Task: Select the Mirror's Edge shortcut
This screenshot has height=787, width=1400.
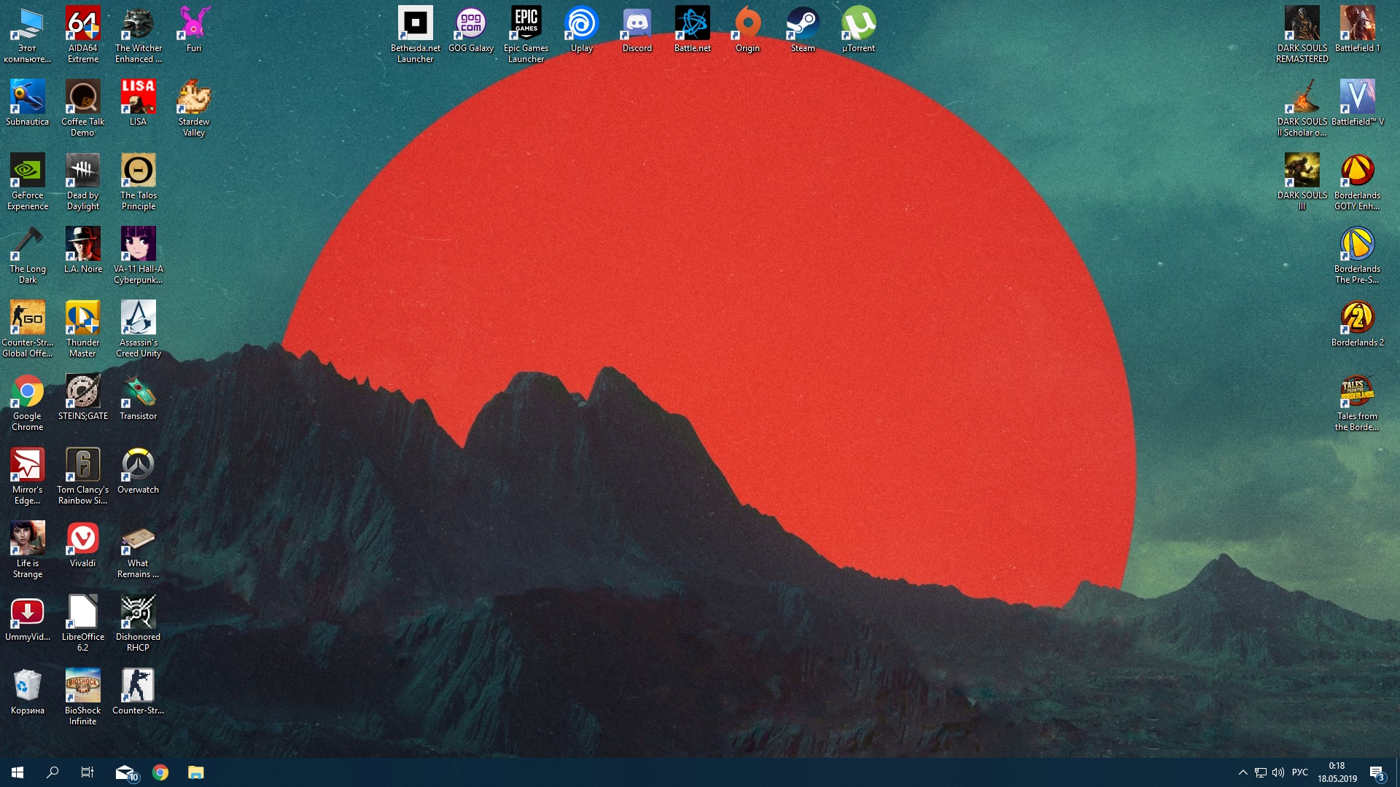Action: coord(27,477)
